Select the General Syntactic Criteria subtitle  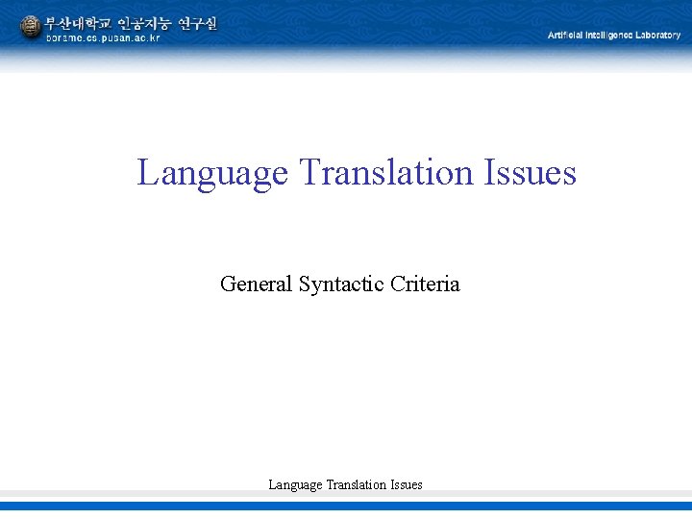[x=340, y=284]
